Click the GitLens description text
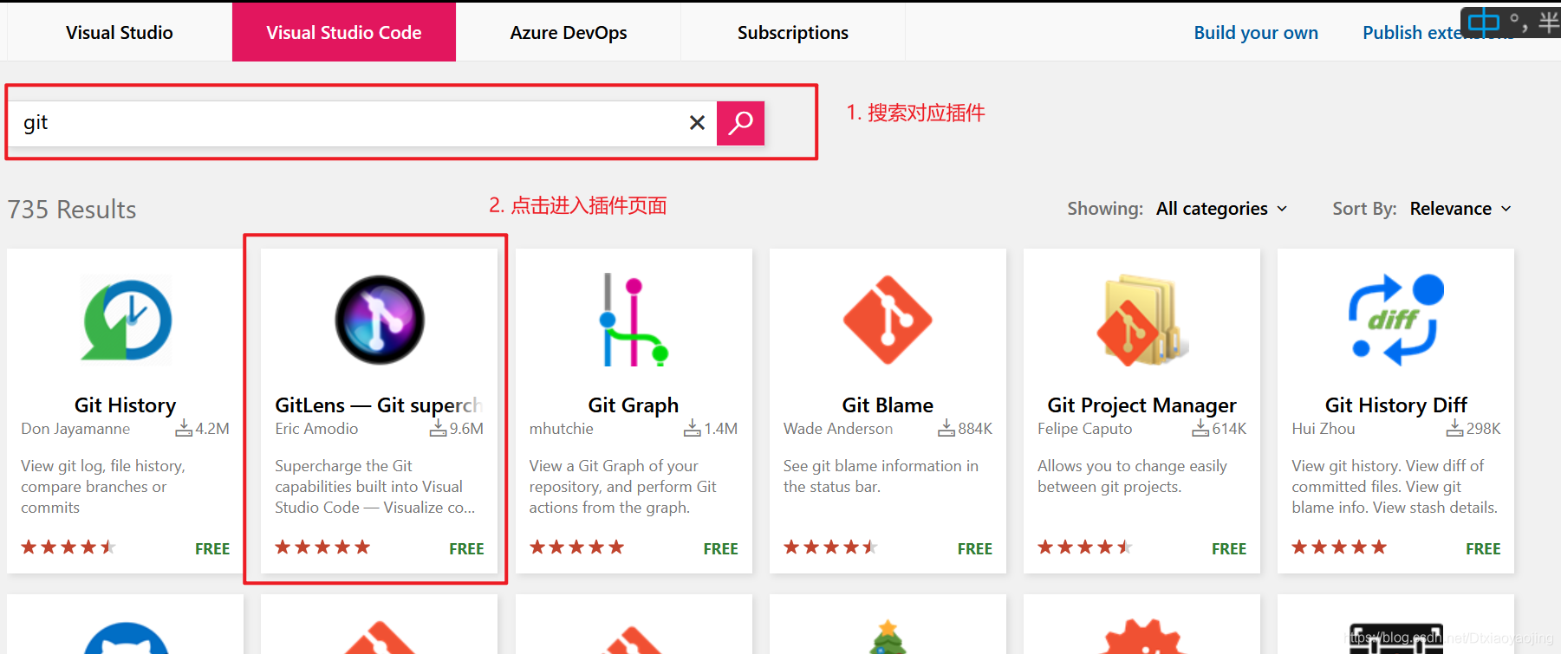Image resolution: width=1561 pixels, height=654 pixels. (x=375, y=487)
